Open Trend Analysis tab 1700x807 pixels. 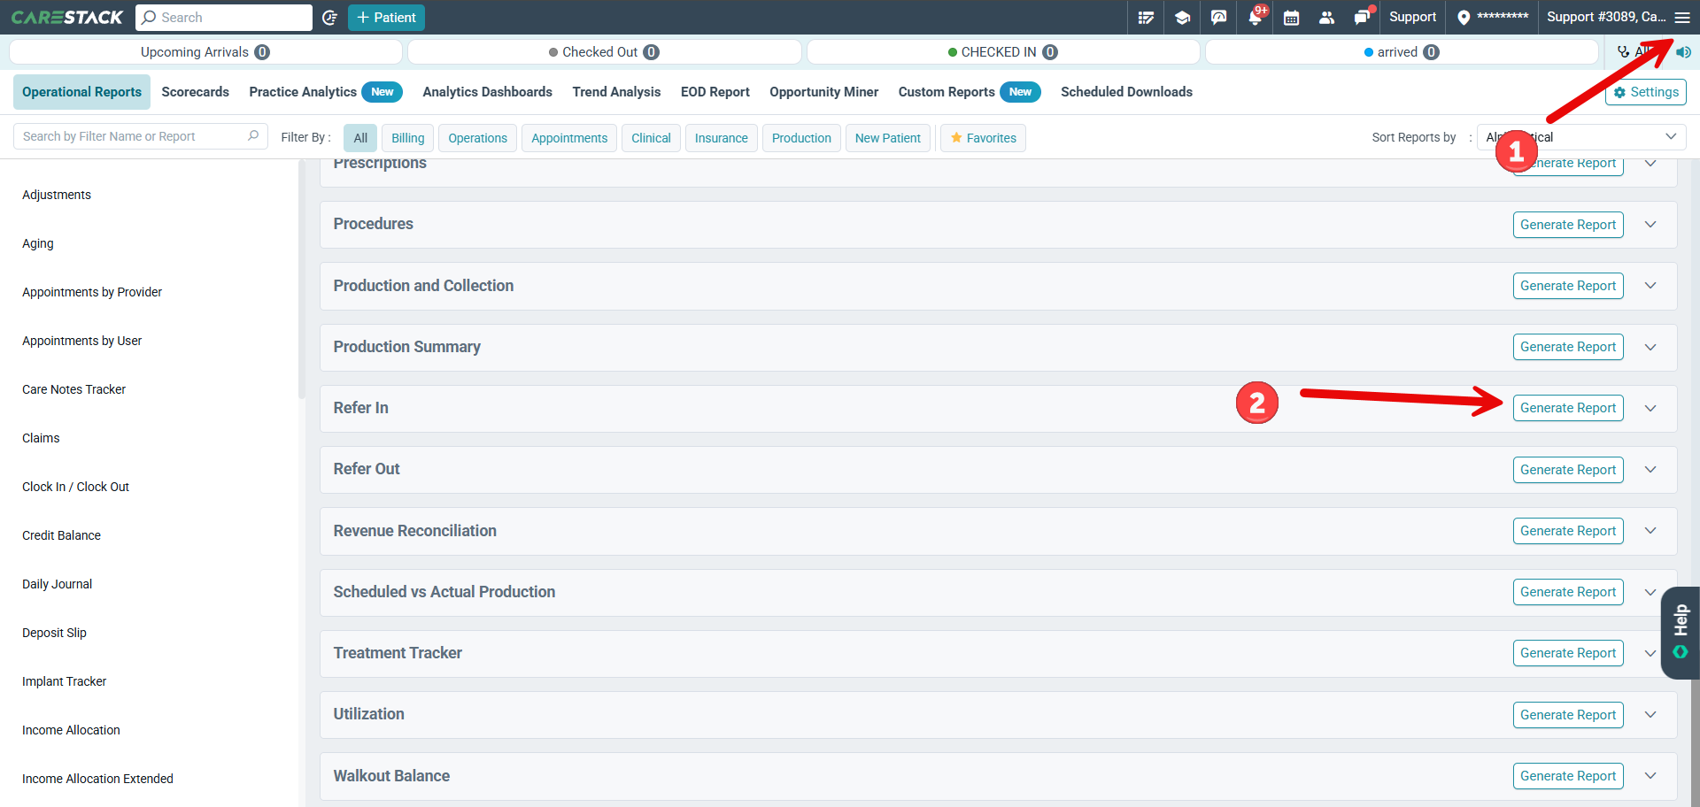[x=616, y=92]
